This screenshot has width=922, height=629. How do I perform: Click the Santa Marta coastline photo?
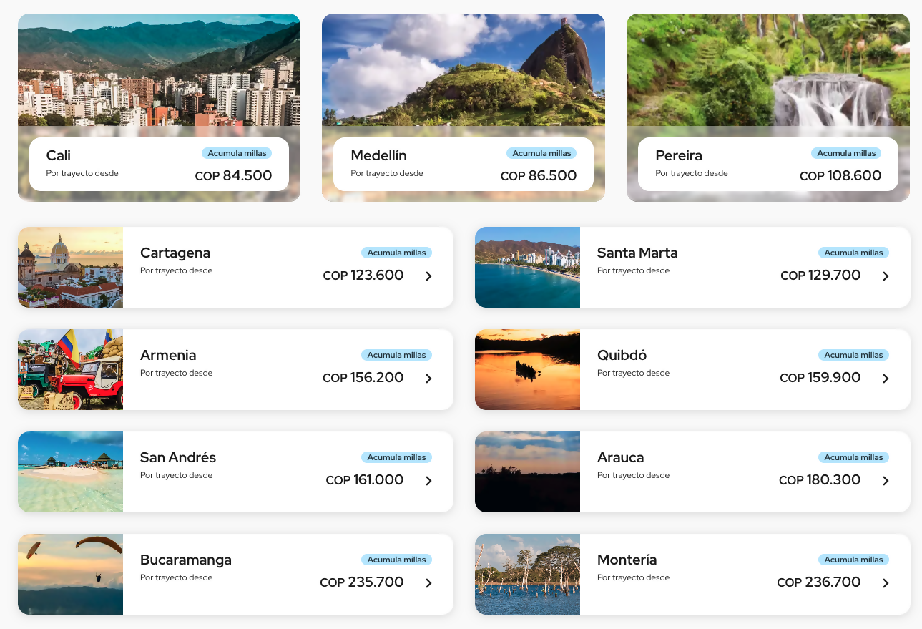coord(527,268)
